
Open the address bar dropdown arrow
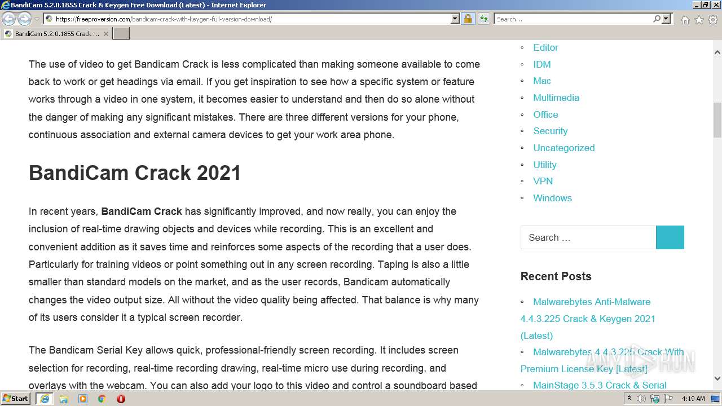coord(455,19)
